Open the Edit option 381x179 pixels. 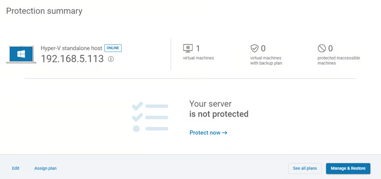click(16, 168)
